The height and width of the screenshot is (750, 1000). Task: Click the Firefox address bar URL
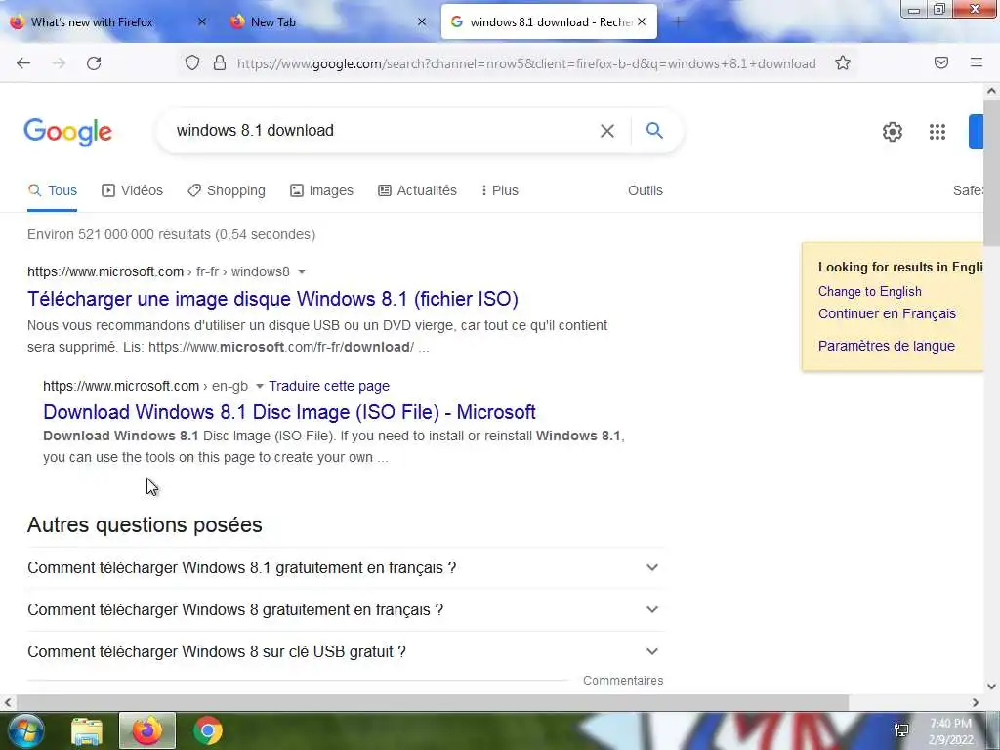[526, 63]
